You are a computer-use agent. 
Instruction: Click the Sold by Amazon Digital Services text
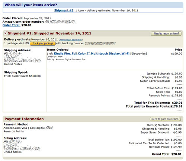point(66,59)
